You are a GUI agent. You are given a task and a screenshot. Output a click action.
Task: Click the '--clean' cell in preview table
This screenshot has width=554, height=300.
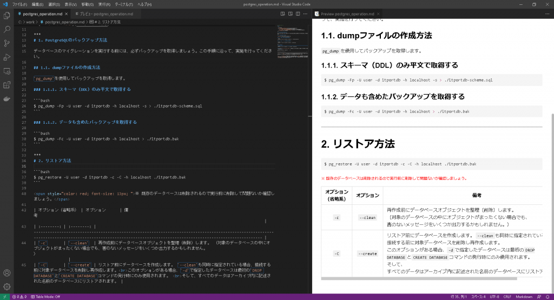[367, 218]
